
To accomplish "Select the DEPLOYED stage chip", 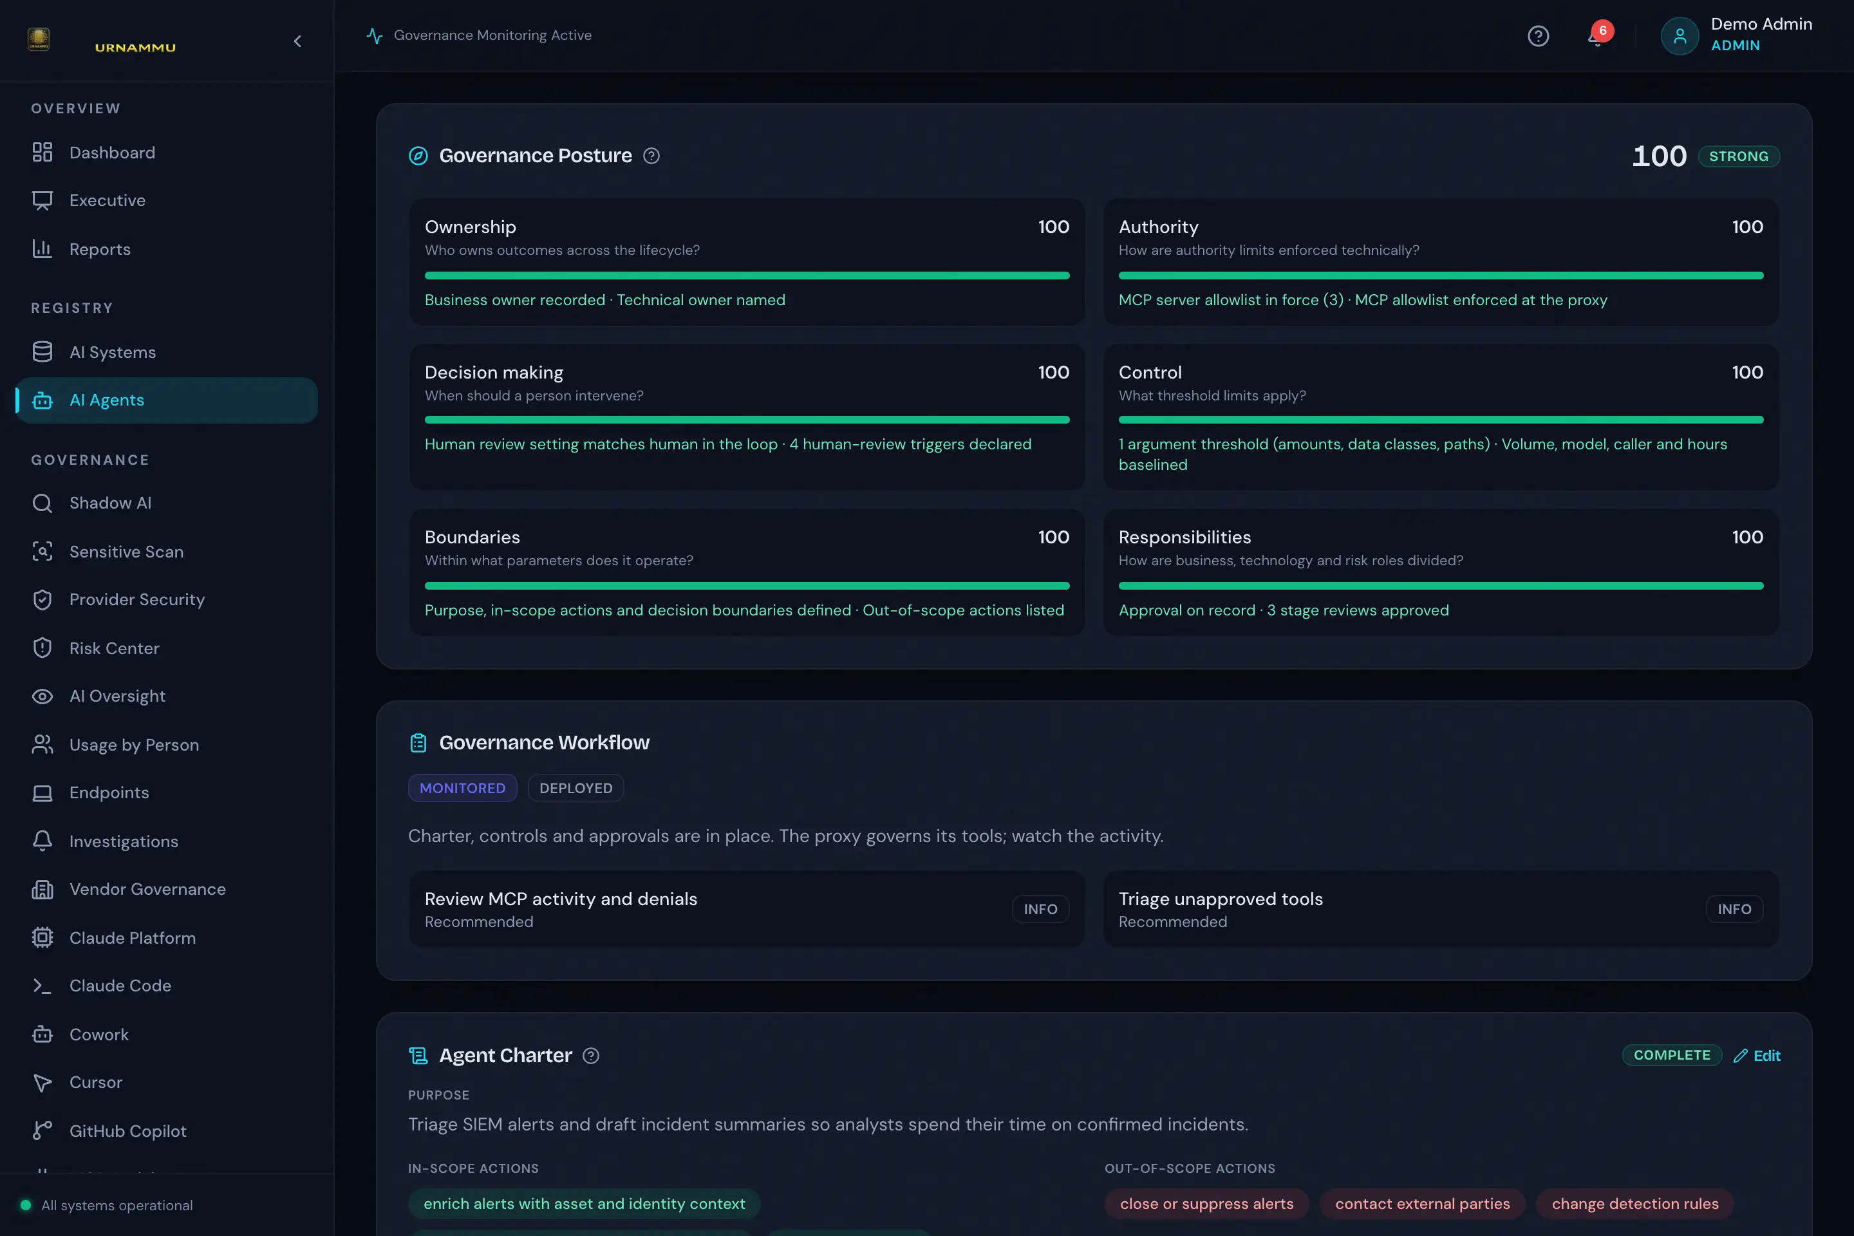I will click(576, 788).
